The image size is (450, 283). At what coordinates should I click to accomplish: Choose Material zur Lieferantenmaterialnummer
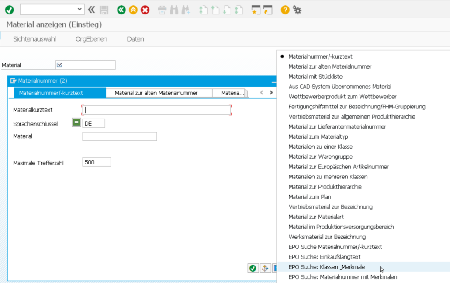pos(337,127)
